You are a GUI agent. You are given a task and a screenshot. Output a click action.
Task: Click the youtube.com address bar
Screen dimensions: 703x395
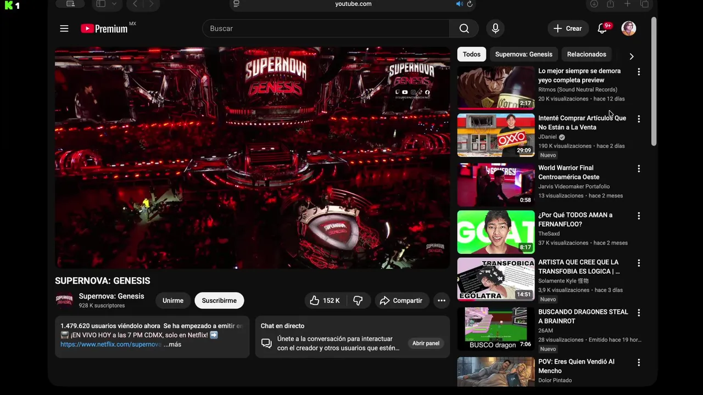[x=353, y=4]
